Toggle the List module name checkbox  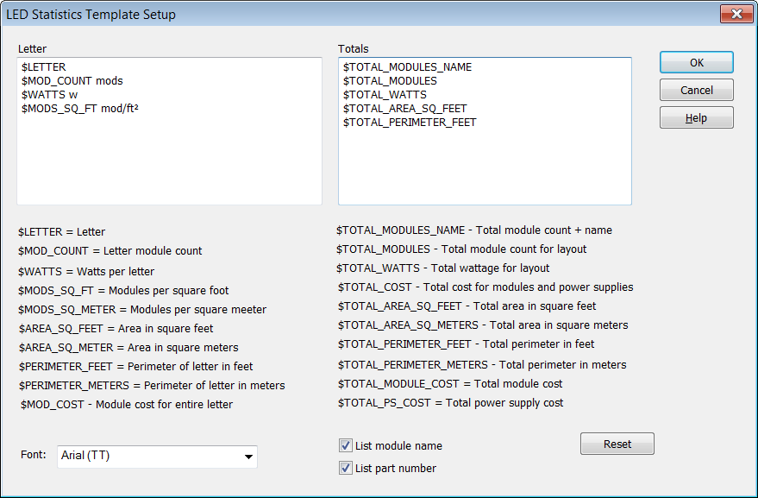click(346, 446)
